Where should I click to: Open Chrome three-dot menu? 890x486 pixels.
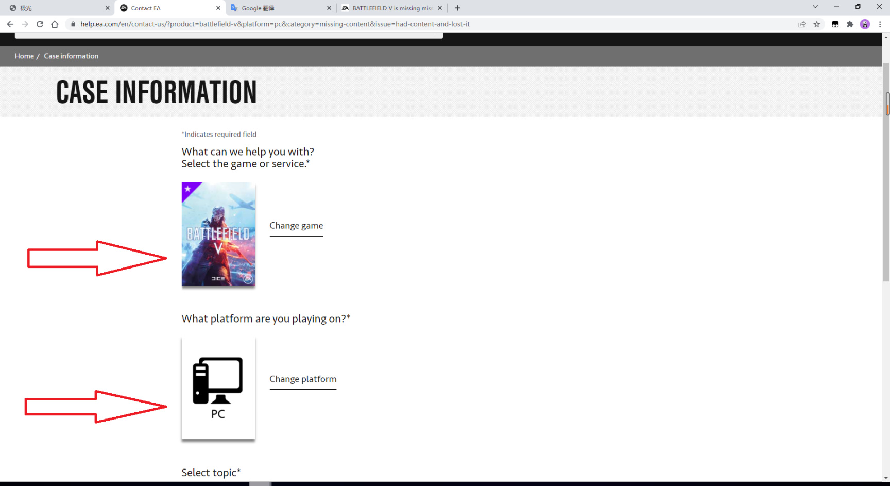(880, 24)
